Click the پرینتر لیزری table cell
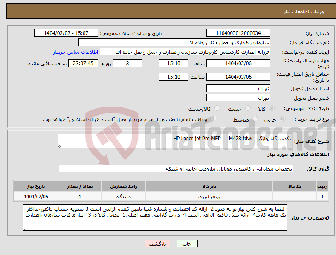Image resolution: width=336 pixels, height=255 pixels. pyautogui.click(x=209, y=197)
